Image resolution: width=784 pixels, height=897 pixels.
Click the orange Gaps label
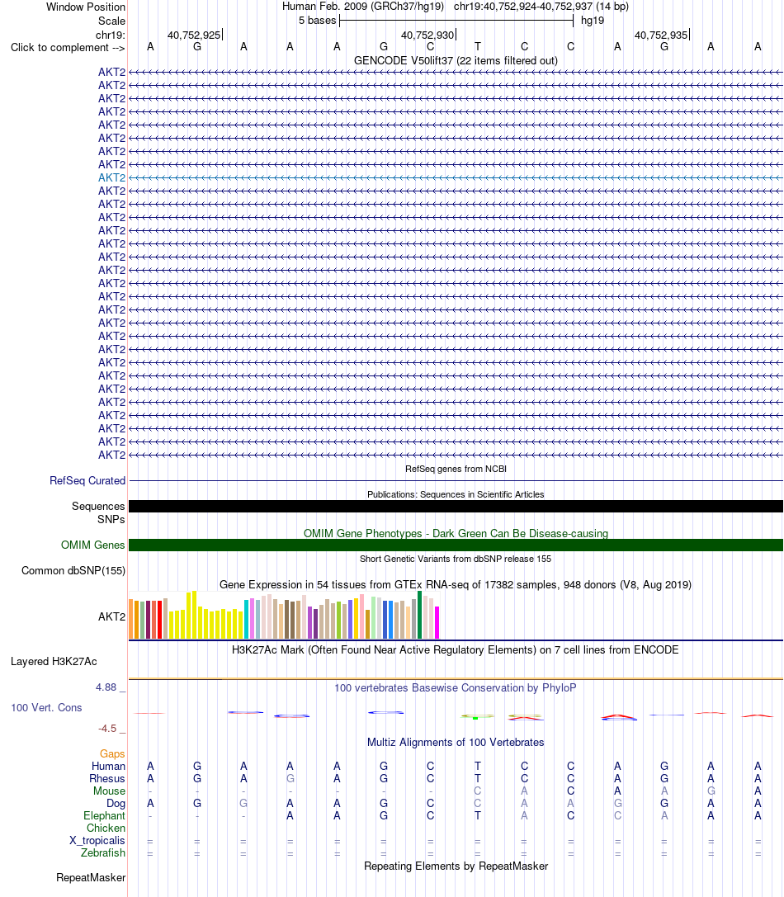(x=112, y=754)
